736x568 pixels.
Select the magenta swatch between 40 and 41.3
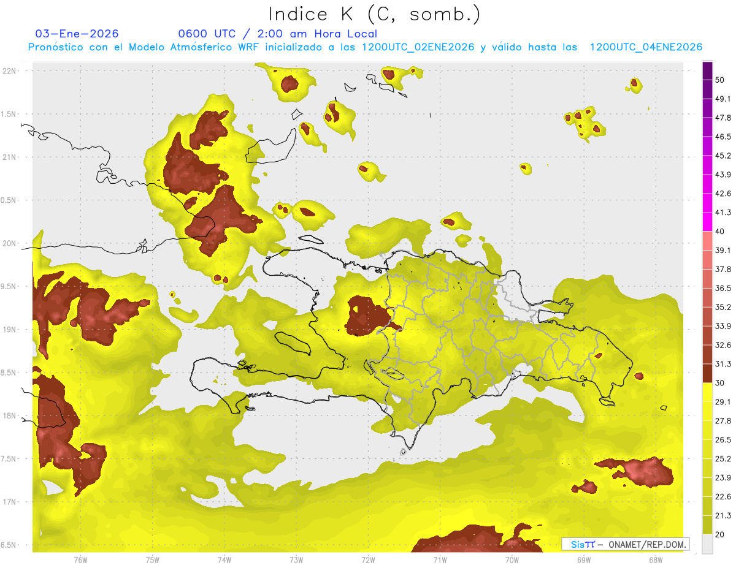707,222
